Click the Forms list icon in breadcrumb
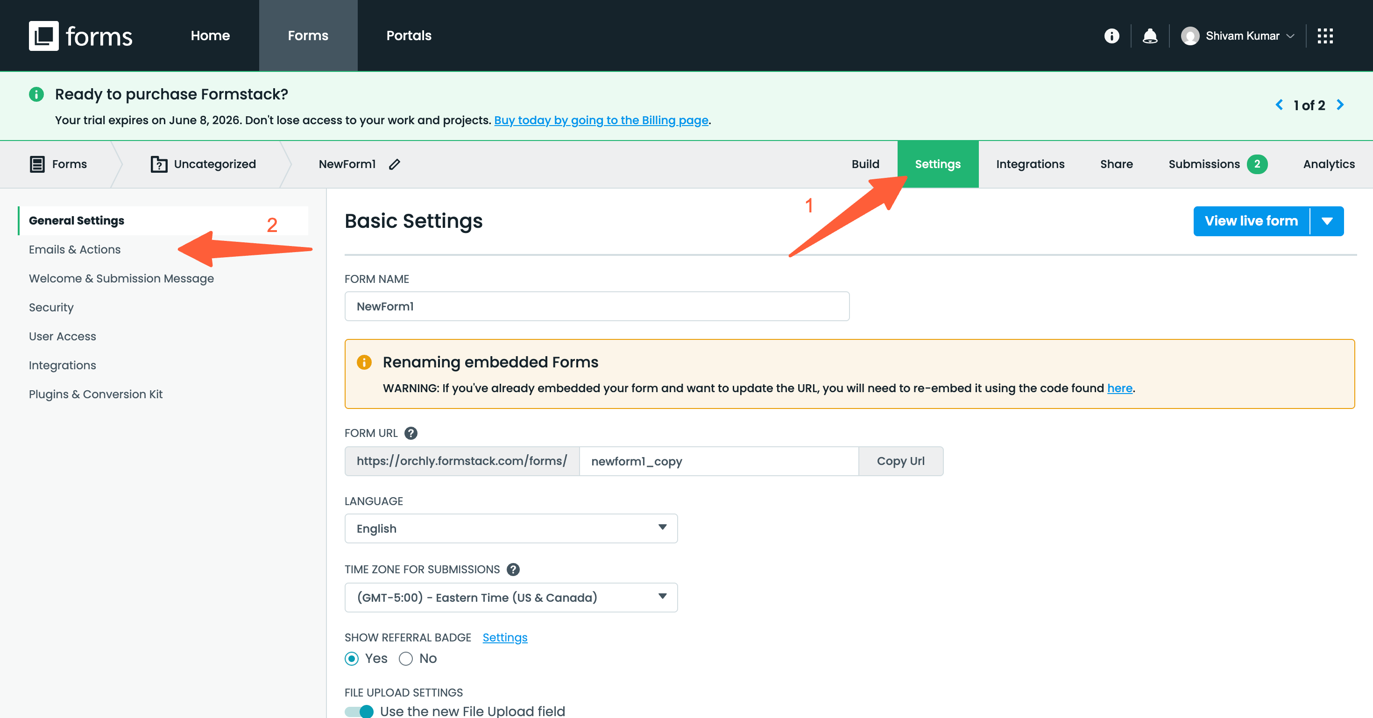The width and height of the screenshot is (1373, 718). (x=37, y=164)
